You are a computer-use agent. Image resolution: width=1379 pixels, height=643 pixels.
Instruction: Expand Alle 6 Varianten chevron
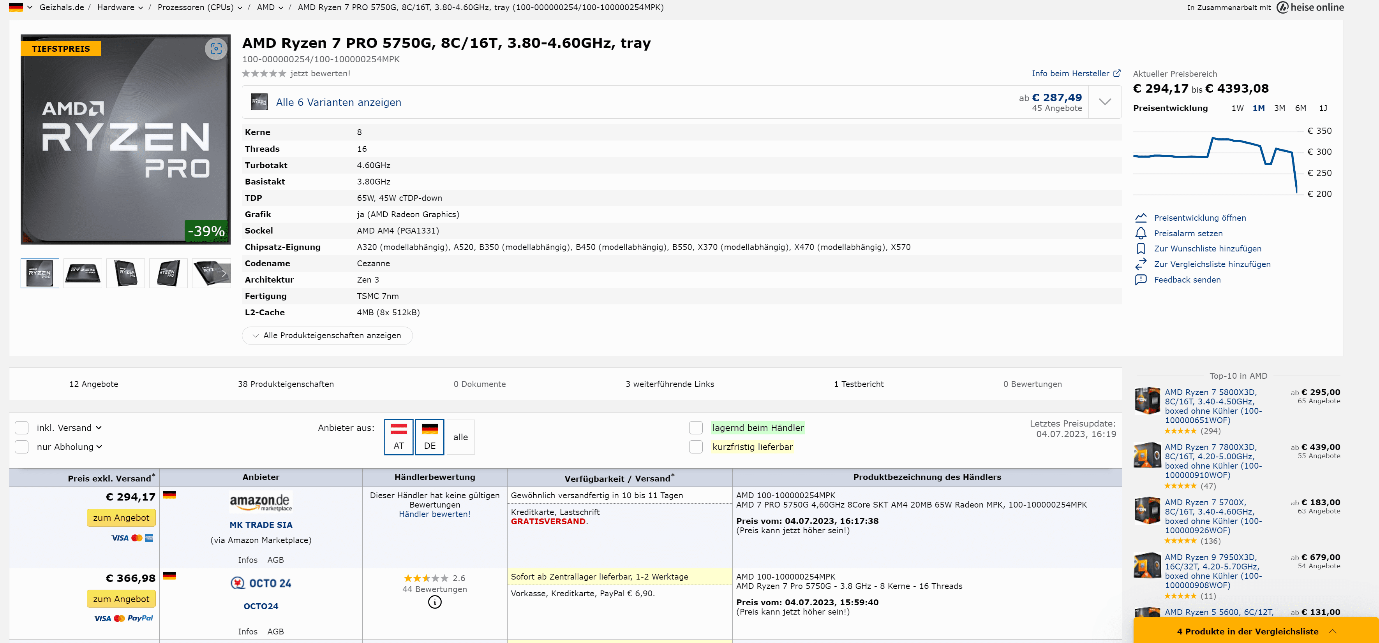[1105, 102]
